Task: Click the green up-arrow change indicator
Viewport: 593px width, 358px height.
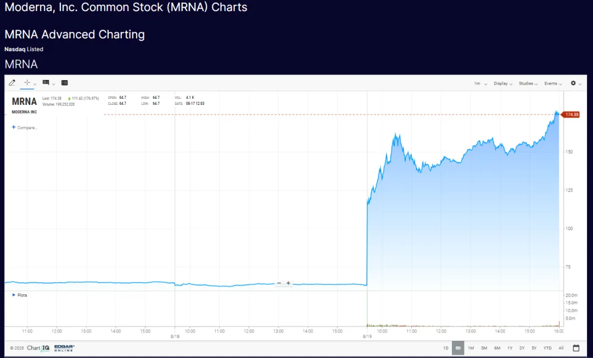Action: (69, 99)
